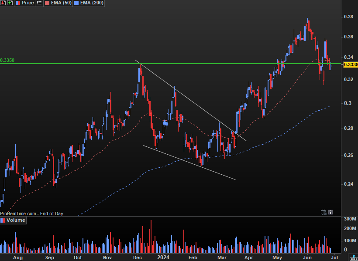358x261 pixels.
Task: Click the 100M volume axis label
Action: tap(350, 241)
